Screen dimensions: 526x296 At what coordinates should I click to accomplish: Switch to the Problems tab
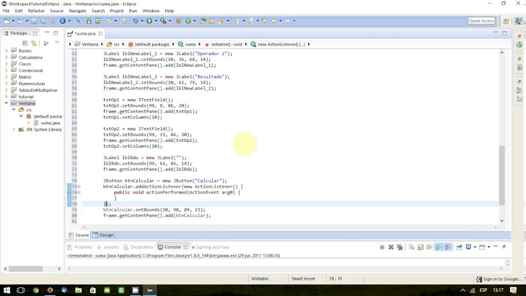(80, 247)
